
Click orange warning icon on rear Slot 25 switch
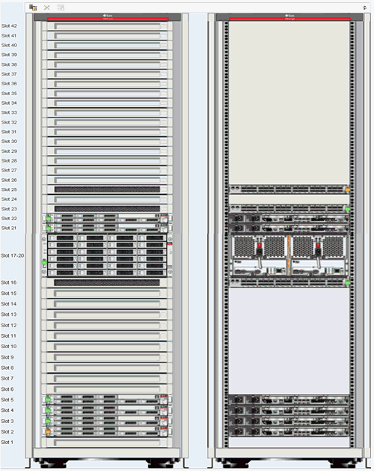(348, 190)
